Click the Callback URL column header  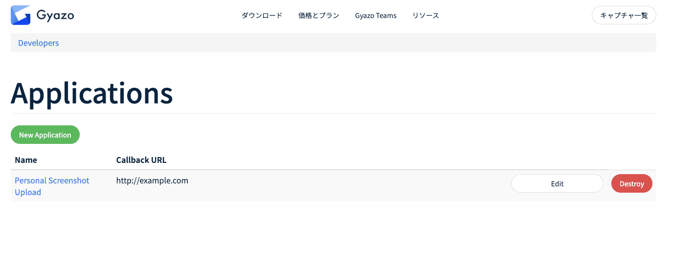pos(141,160)
